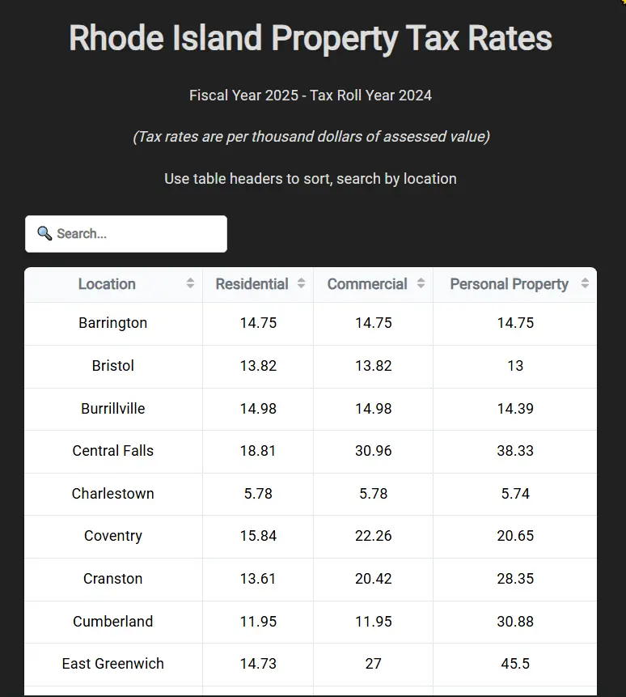
Task: Click East Greenwich commercial rate 27
Action: click(x=373, y=663)
